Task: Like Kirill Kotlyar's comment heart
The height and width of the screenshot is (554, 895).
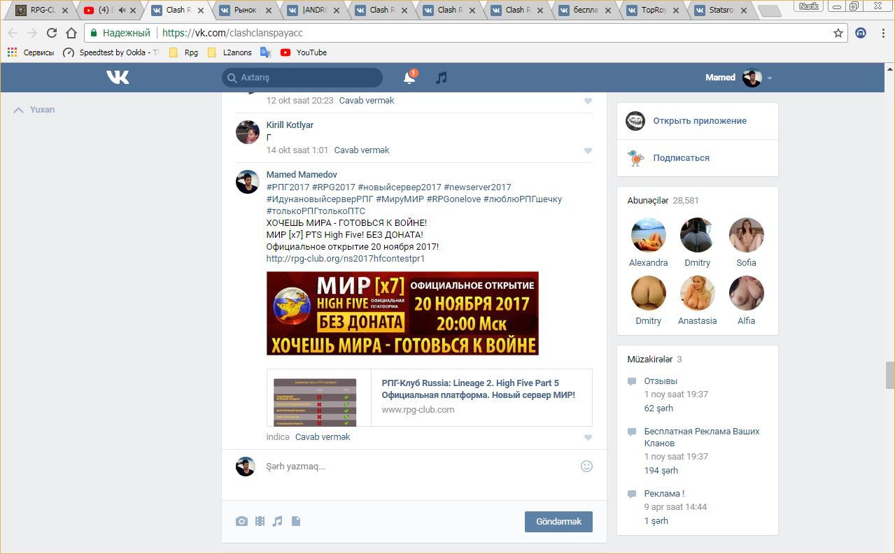Action: 588,150
